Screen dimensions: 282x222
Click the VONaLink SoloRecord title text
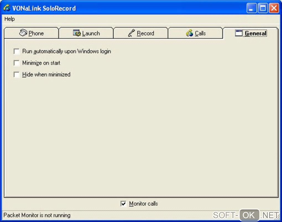(44, 8)
